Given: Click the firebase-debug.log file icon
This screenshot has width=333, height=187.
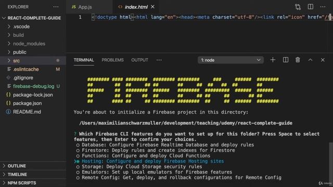Looking at the screenshot, I should click(x=9, y=86).
